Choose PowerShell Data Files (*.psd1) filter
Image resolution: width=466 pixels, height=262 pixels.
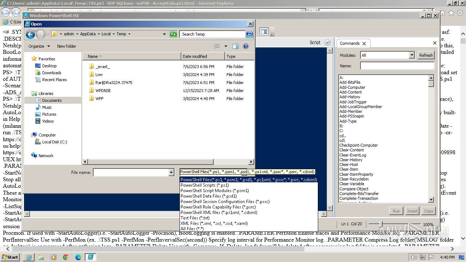coord(209,196)
